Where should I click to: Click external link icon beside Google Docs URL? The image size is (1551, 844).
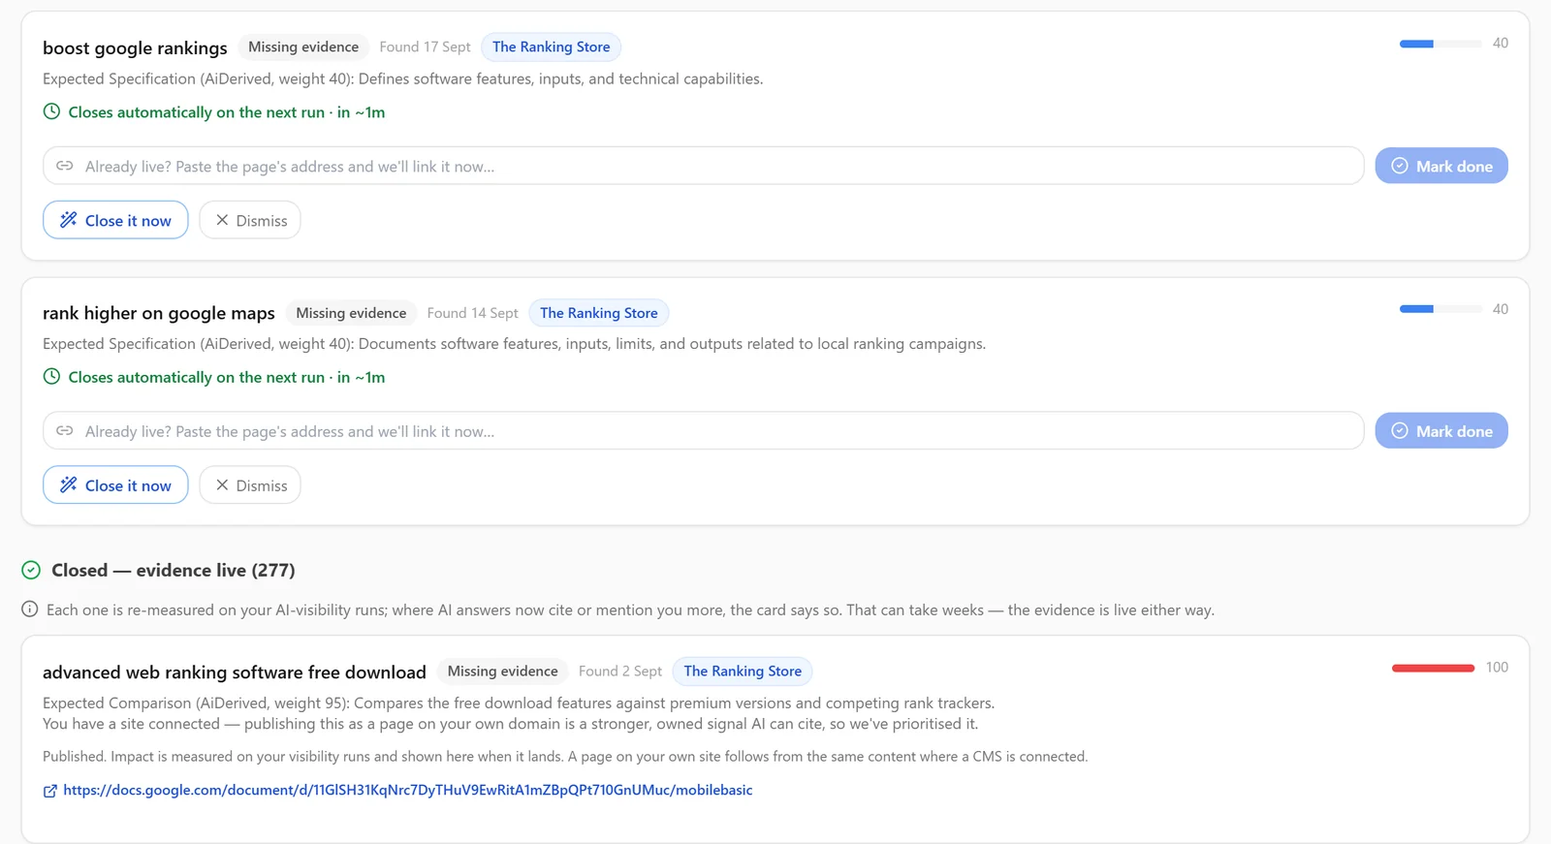click(x=50, y=791)
